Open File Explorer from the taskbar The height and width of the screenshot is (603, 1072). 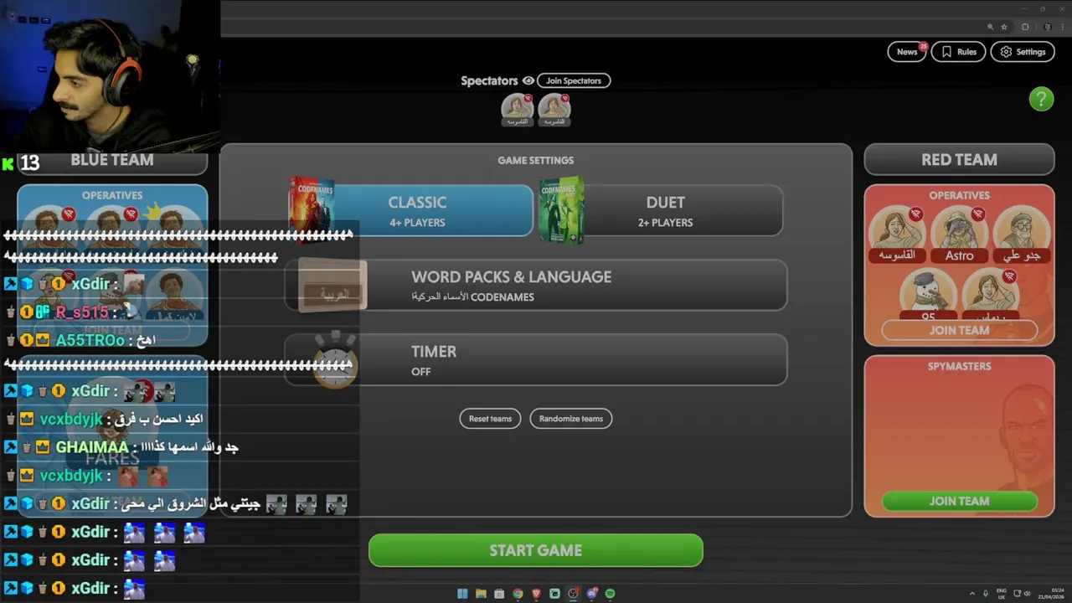coord(481,594)
